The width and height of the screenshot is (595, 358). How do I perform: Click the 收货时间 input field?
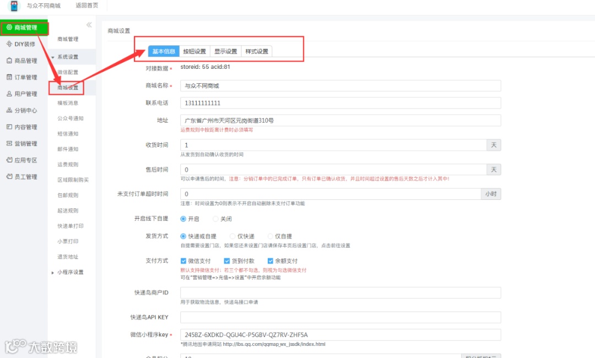tap(333, 145)
